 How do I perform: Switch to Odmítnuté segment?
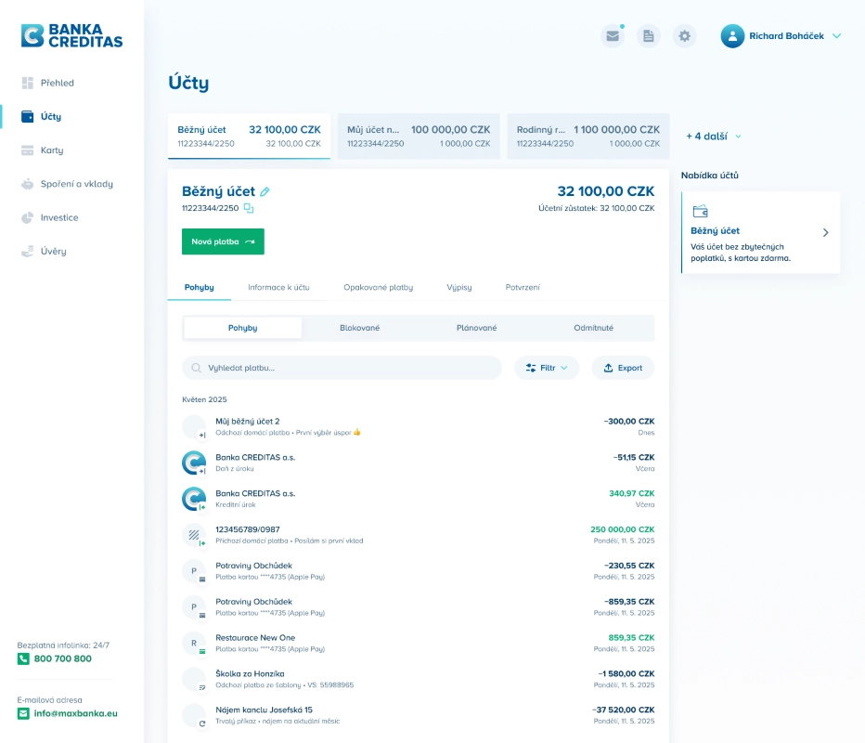click(593, 328)
